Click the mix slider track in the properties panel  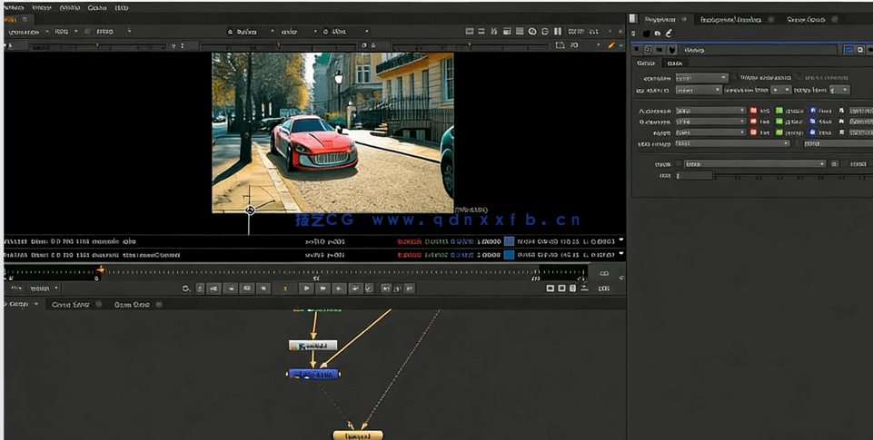[790, 176]
